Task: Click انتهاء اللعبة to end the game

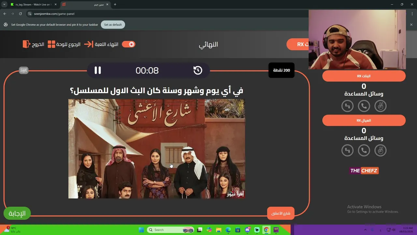Action: pos(101,44)
